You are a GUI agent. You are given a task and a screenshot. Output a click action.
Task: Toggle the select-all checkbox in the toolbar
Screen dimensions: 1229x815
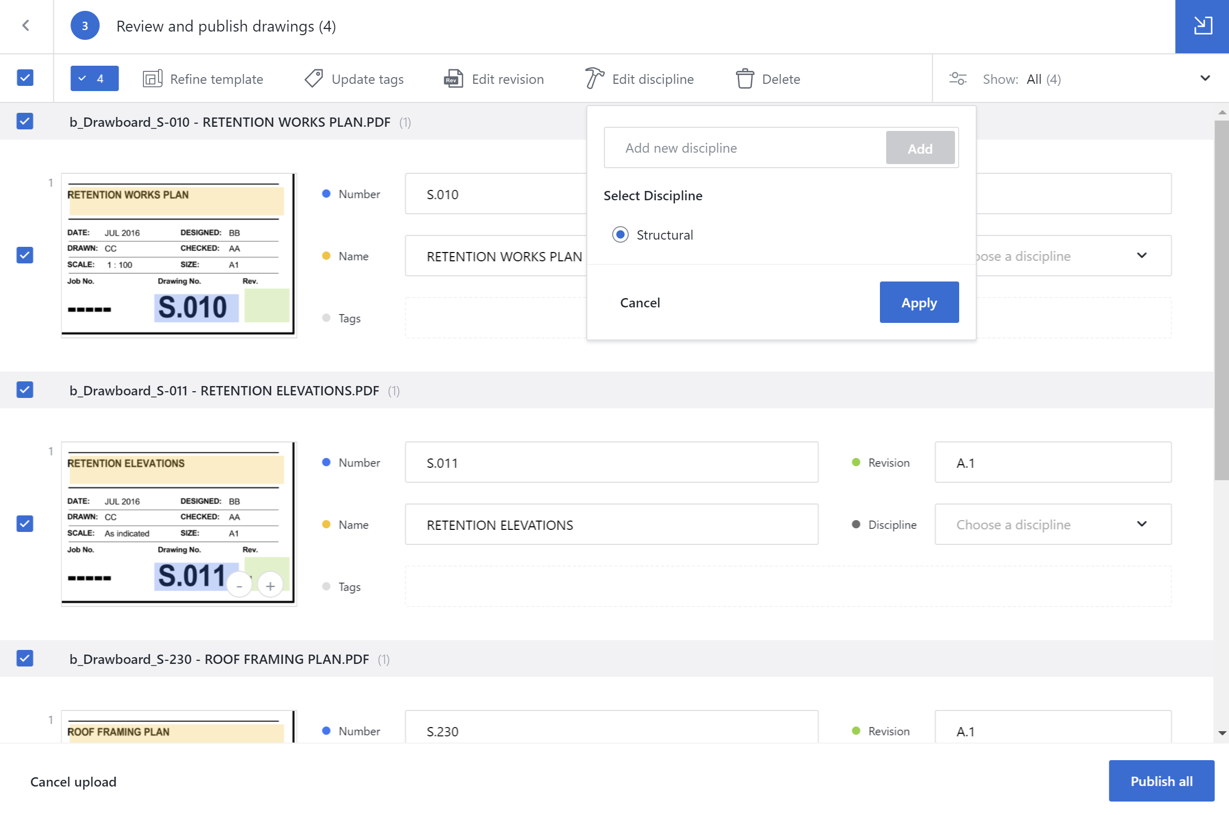(x=25, y=78)
